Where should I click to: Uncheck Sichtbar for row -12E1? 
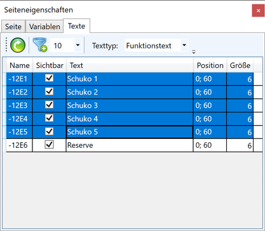click(x=50, y=78)
